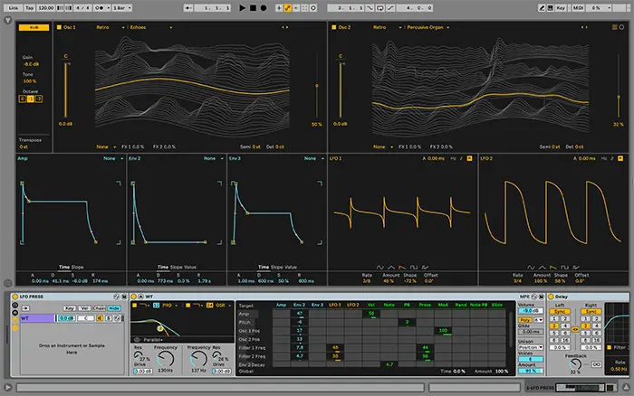Viewport: 634px width, 396px height.
Task: Select the Env 2 matrix column
Action: (x=299, y=305)
